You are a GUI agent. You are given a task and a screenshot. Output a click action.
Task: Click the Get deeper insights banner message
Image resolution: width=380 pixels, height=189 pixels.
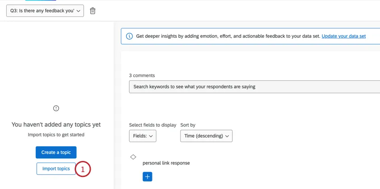[x=228, y=36]
